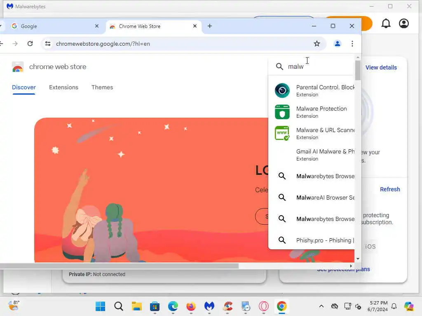
Task: Click the Parental Control extension icon
Action: tap(282, 91)
